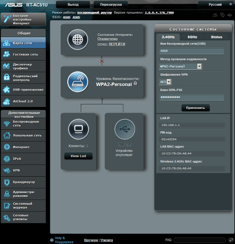Image resolution: width=235 pixels, height=244 pixels.
Task: Click the Брандмауэр shield icon
Action: [x=7, y=182]
